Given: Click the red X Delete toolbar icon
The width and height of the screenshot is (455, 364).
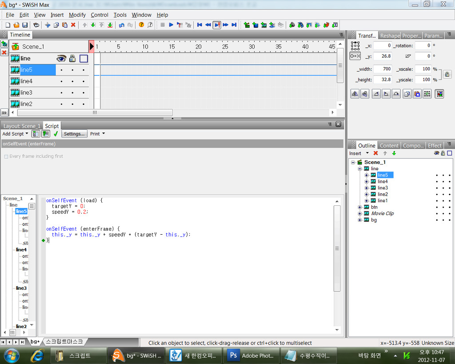Looking at the screenshot, I should 73,25.
